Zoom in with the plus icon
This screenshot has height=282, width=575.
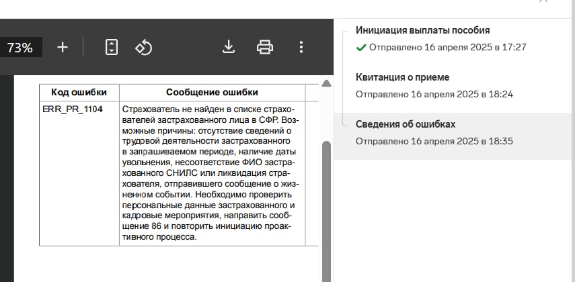click(x=63, y=47)
